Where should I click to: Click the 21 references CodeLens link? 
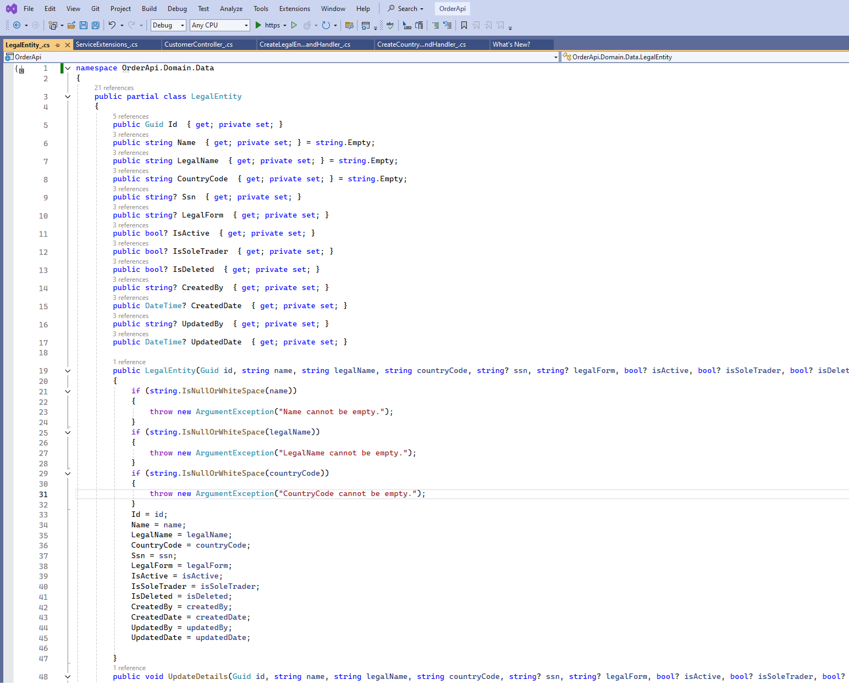[114, 88]
